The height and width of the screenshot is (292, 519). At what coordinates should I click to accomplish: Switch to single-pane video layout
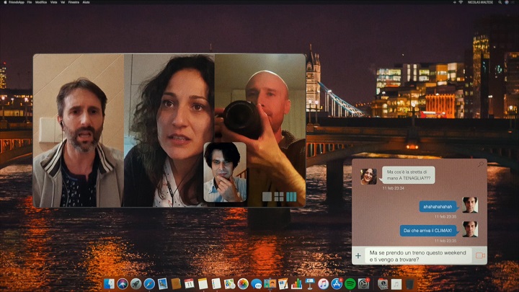267,196
